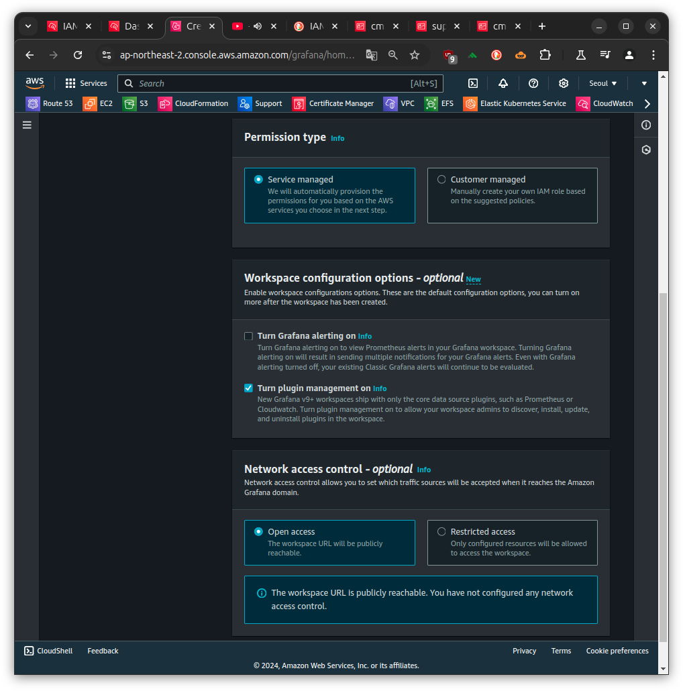683x691 pixels.
Task: Open the Info link for plugin management
Action: pyautogui.click(x=380, y=388)
